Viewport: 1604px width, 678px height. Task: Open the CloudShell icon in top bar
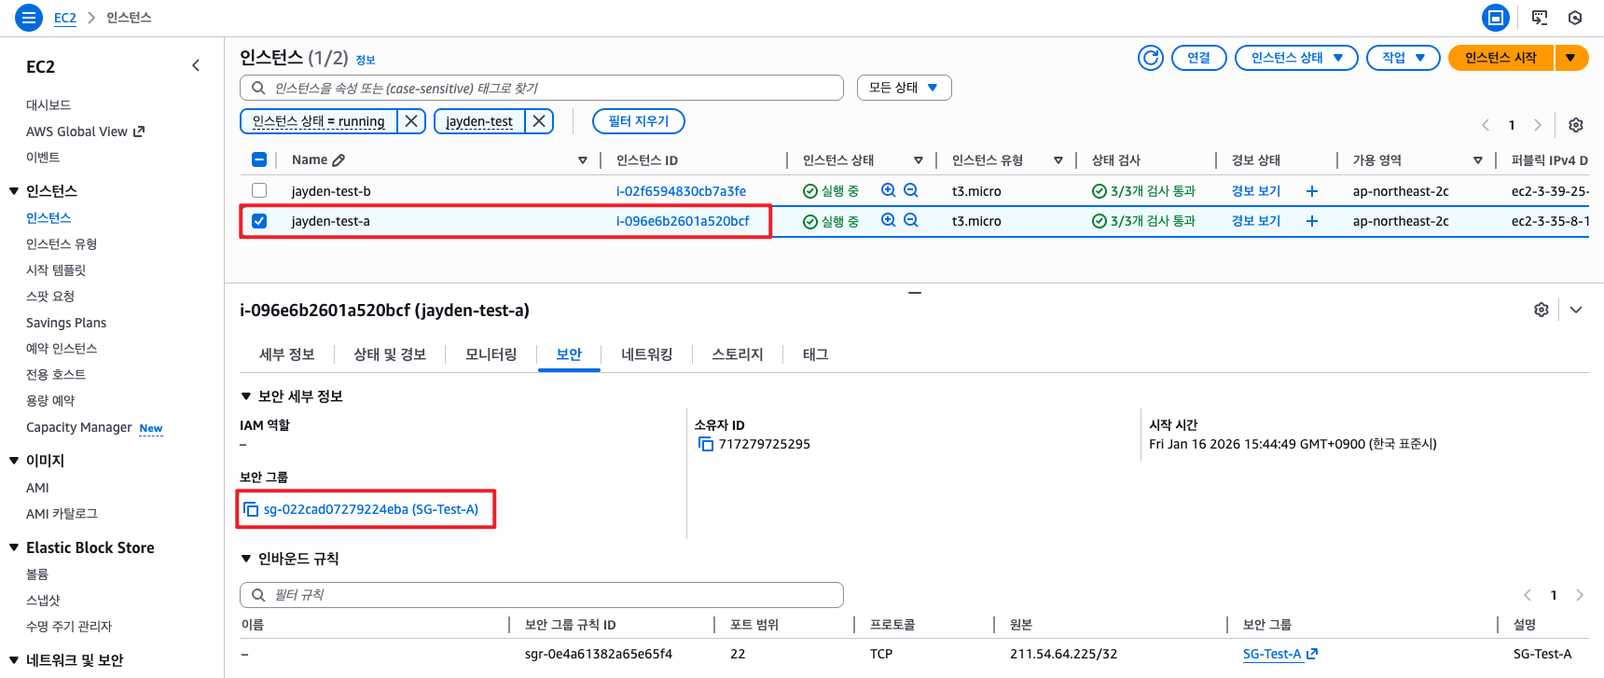point(1540,18)
